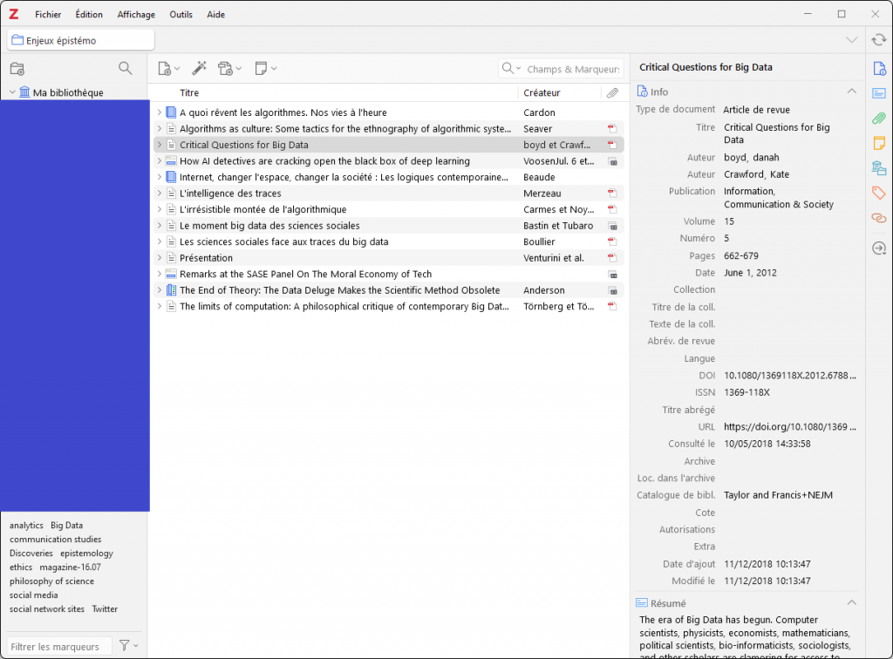Open the Attachments pane paperclip icon

click(x=879, y=118)
